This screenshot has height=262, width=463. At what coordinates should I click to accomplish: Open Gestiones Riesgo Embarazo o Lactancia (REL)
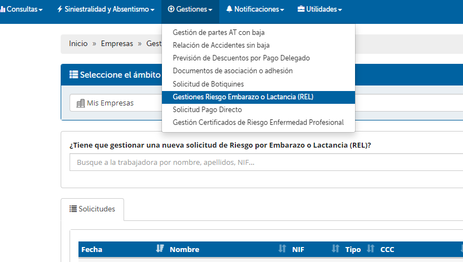point(243,97)
